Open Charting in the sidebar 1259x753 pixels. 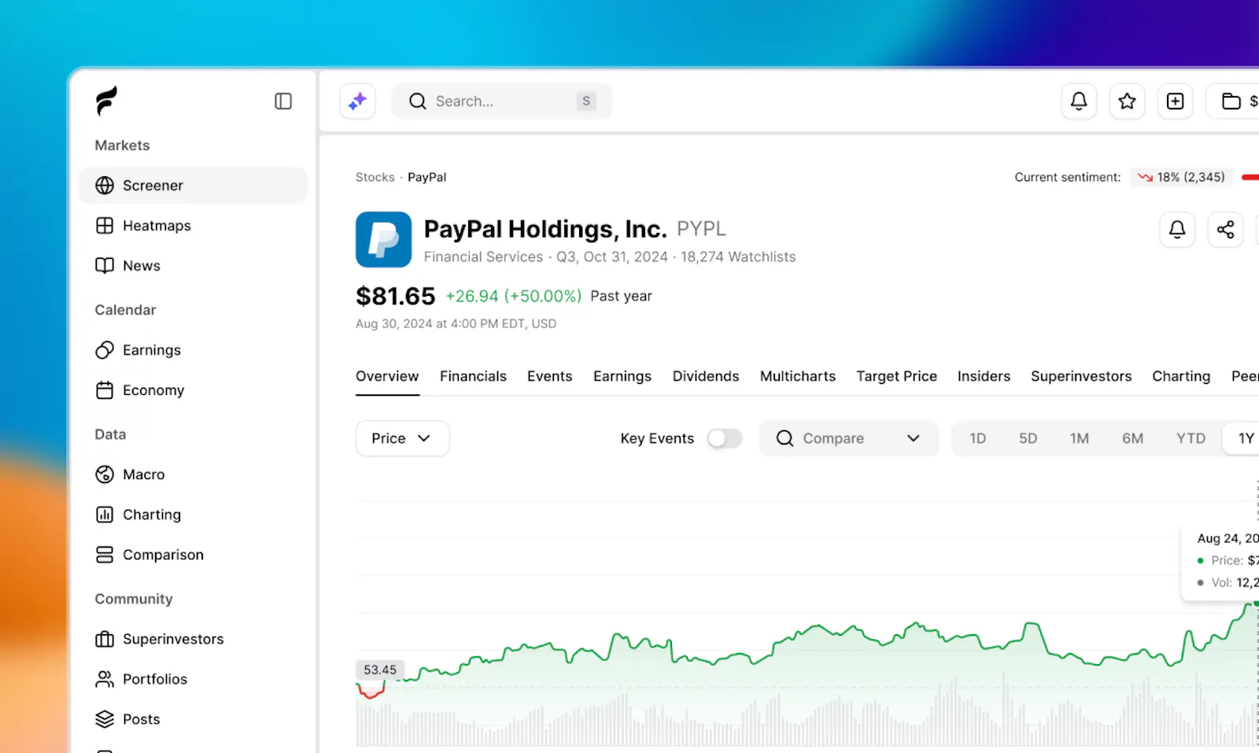[x=193, y=515]
